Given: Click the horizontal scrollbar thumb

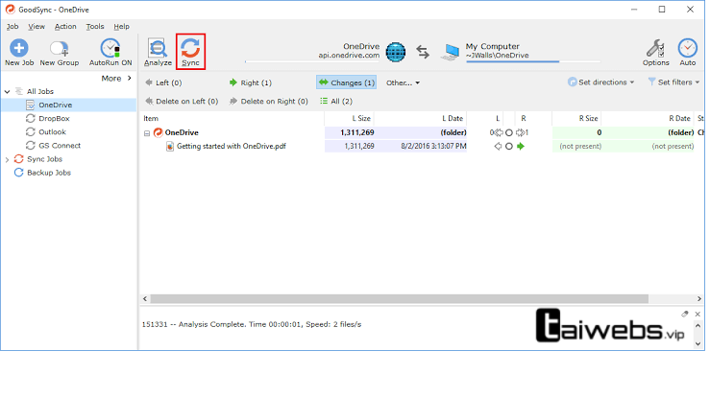Looking at the screenshot, I should point(399,298).
